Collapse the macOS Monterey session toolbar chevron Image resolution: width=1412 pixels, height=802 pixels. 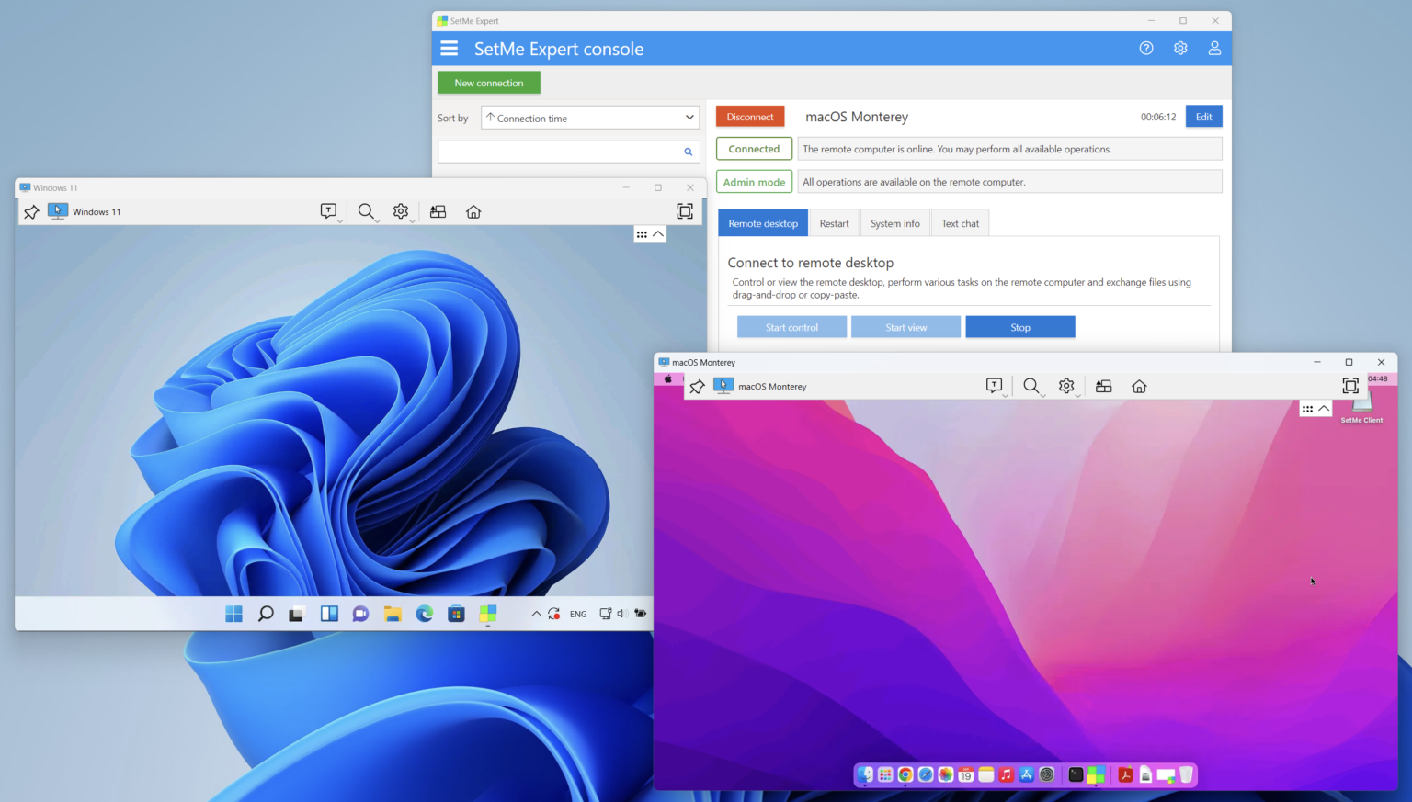(x=1324, y=409)
